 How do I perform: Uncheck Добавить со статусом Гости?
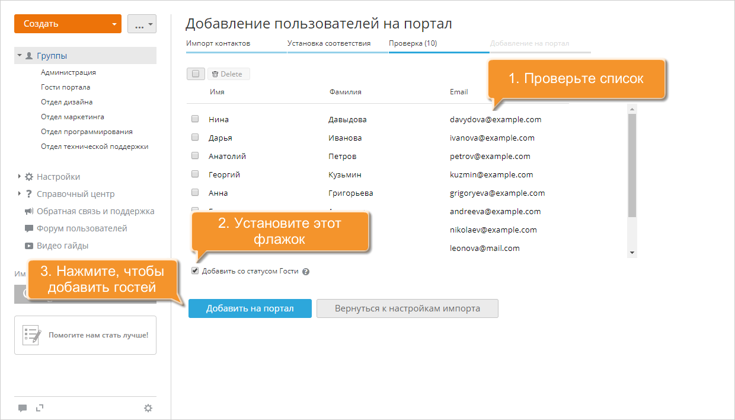tap(195, 271)
